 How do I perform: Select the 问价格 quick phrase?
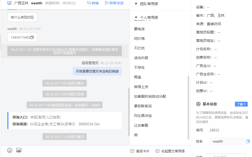139,39
